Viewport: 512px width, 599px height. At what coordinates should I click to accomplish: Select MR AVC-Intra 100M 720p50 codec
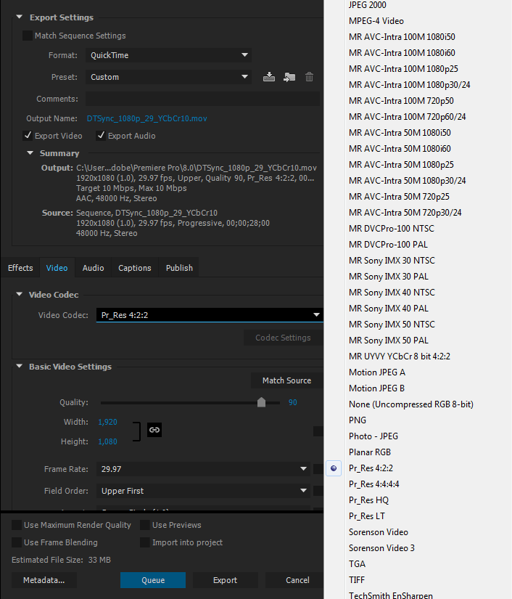401,101
